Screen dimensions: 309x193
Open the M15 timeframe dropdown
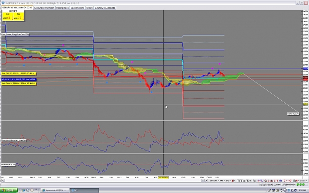tap(222, 181)
